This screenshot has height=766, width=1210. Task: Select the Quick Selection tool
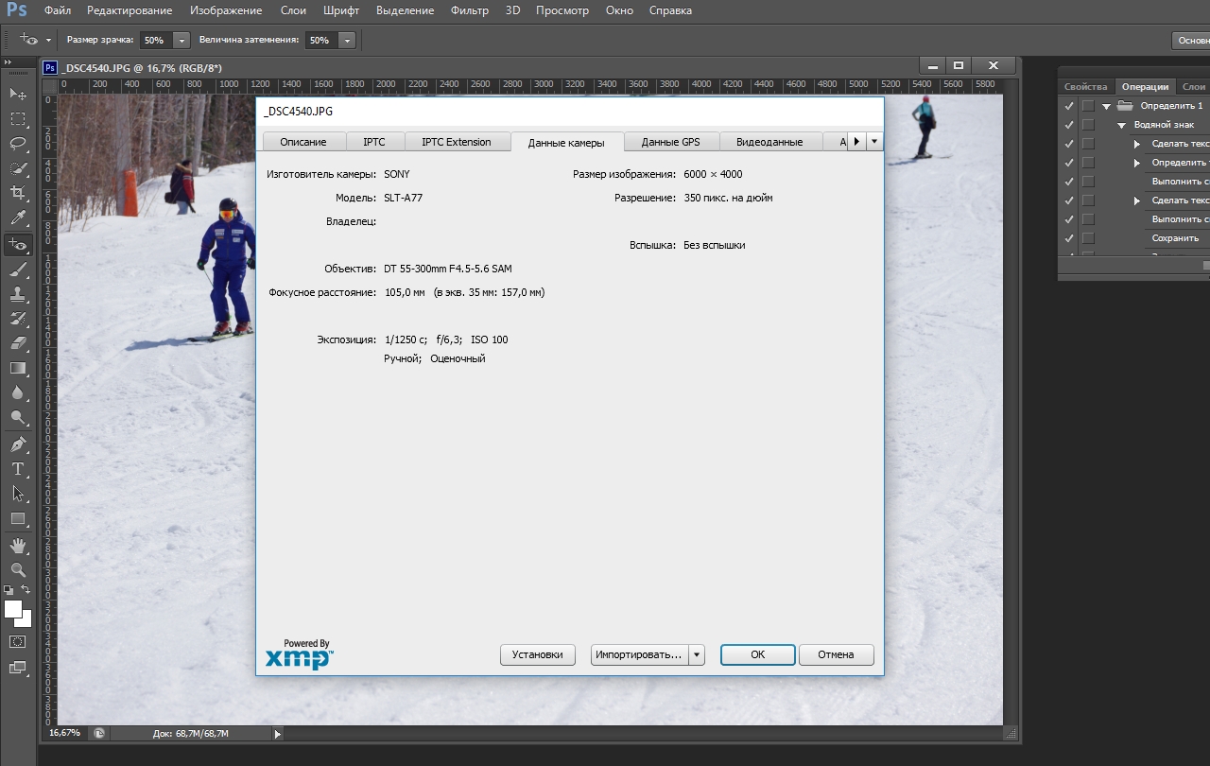pos(18,168)
